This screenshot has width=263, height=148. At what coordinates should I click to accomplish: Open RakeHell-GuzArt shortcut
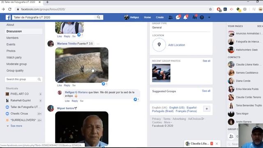tap(21, 100)
